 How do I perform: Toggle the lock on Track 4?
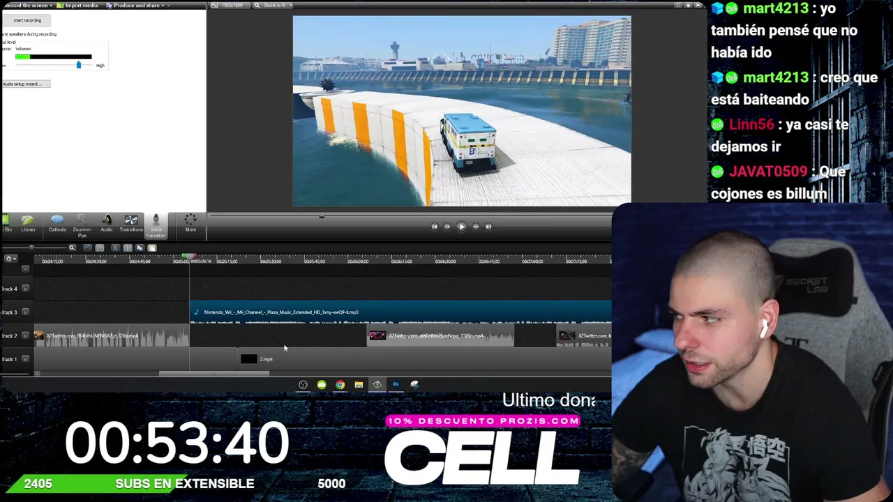click(x=26, y=289)
